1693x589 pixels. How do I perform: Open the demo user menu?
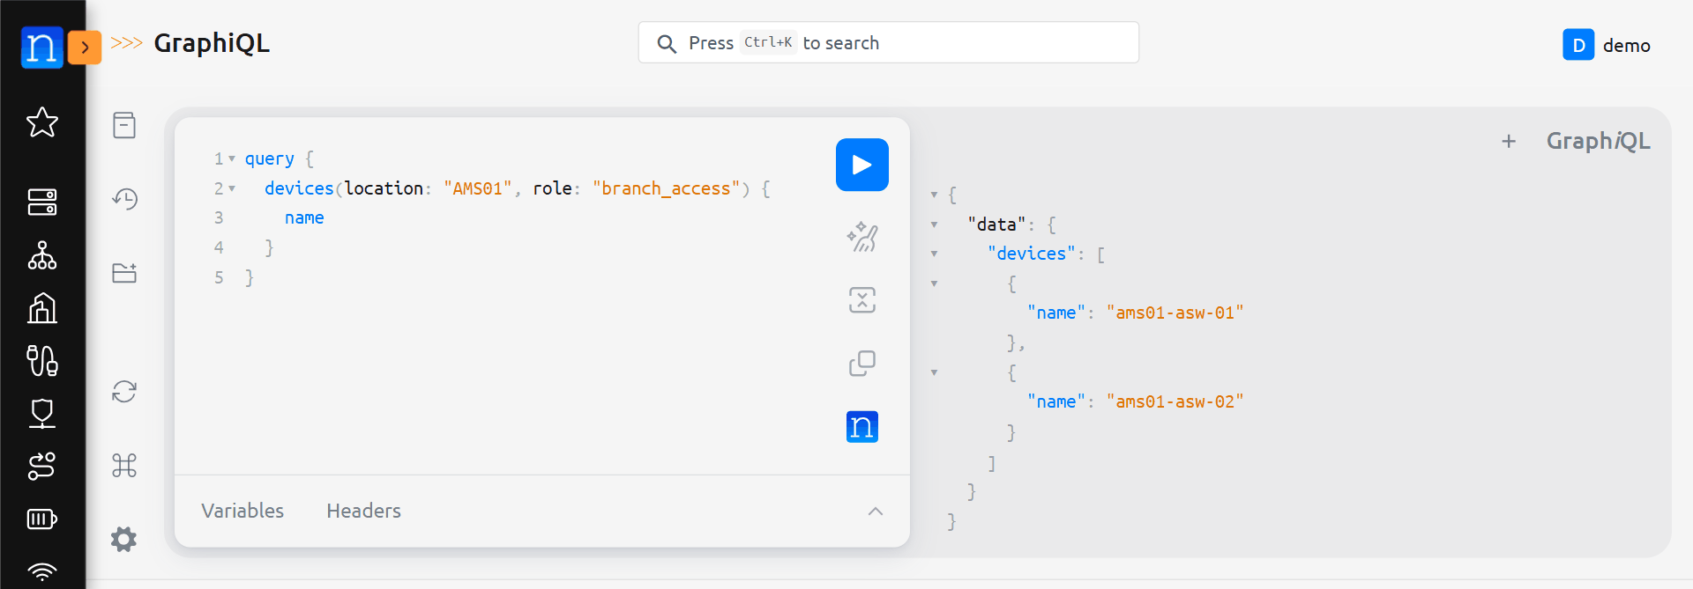tap(1607, 45)
